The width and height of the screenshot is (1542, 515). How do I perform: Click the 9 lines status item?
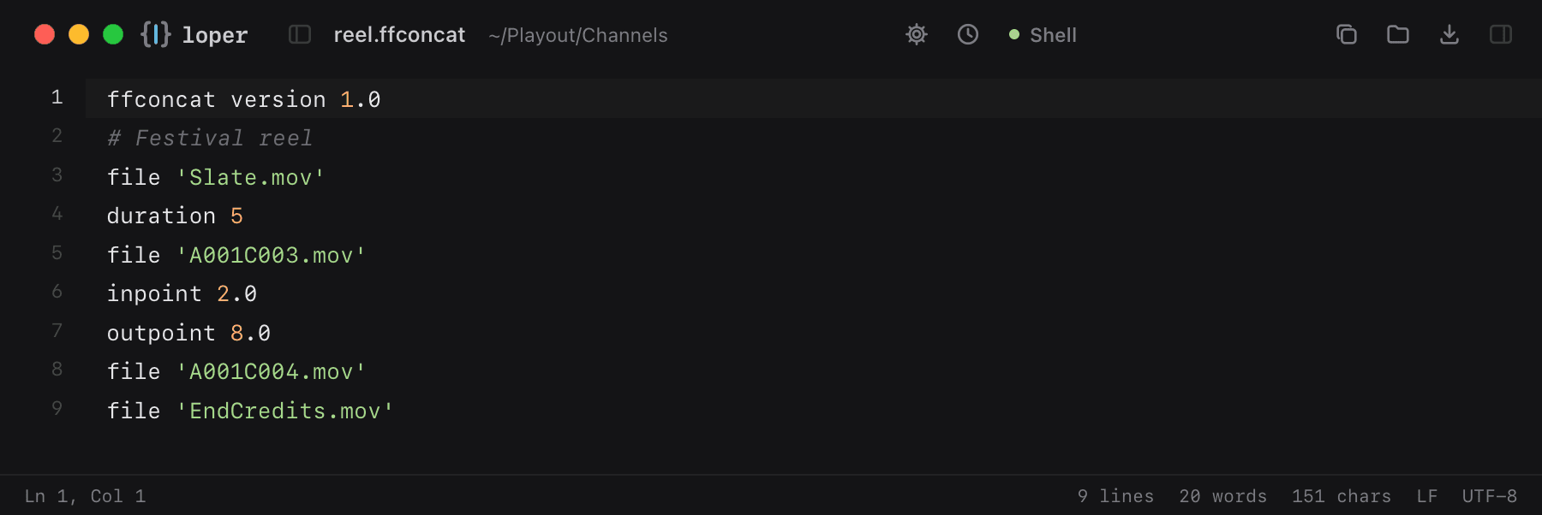[1115, 496]
